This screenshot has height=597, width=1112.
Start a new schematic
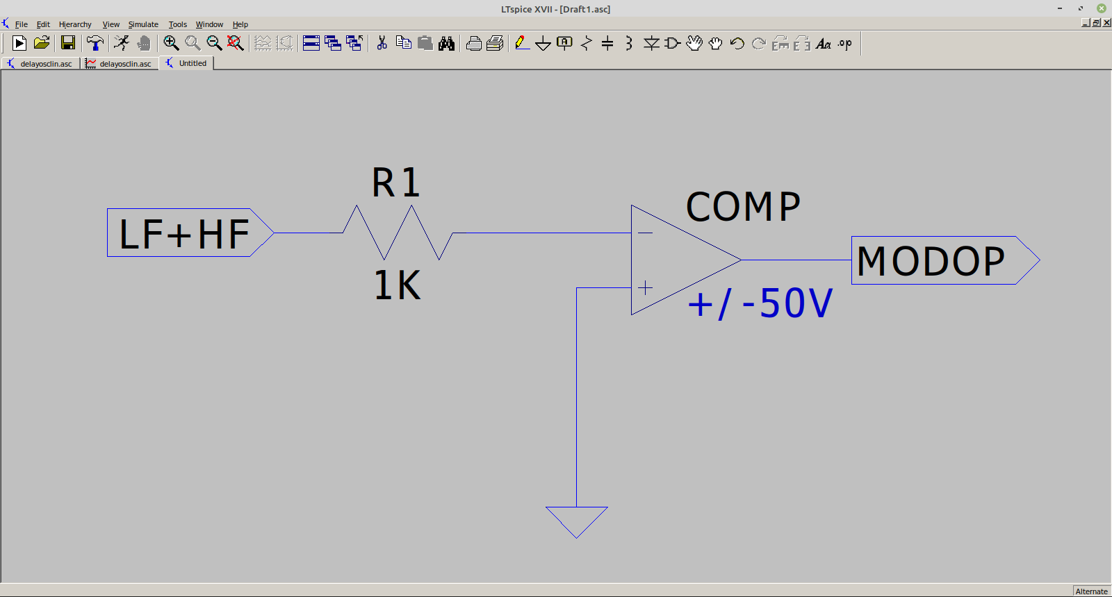click(19, 43)
